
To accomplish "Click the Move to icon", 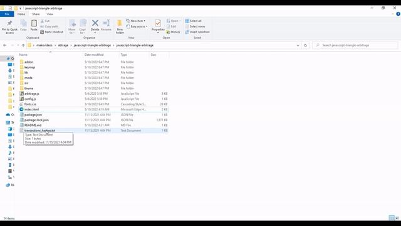I will click(x=72, y=23).
